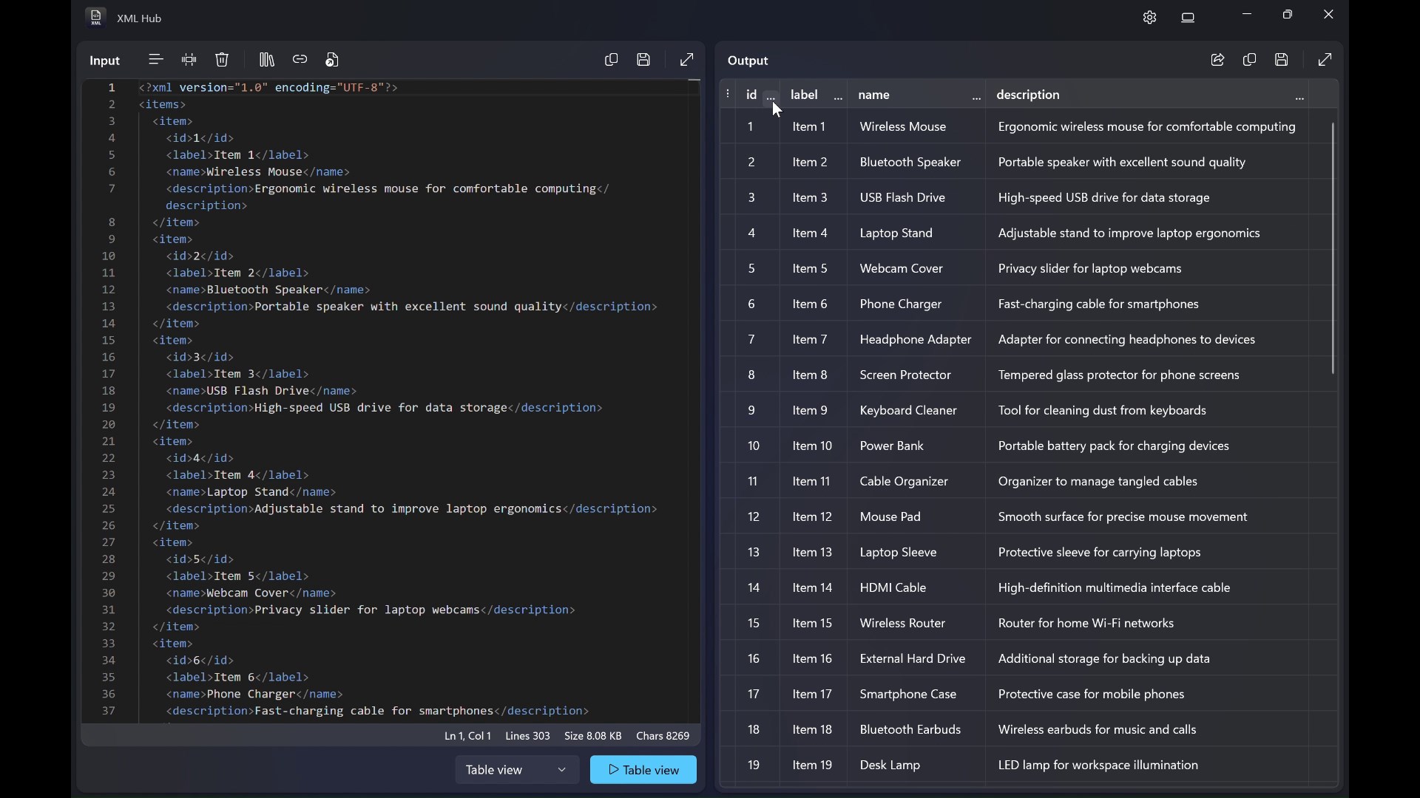
Task: Open the Table view dropdown selector
Action: [x=517, y=771]
